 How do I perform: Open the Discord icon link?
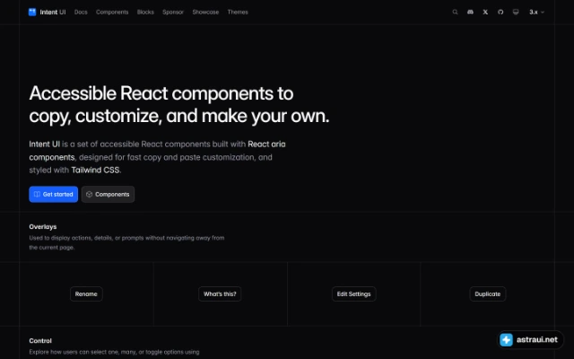tap(470, 12)
